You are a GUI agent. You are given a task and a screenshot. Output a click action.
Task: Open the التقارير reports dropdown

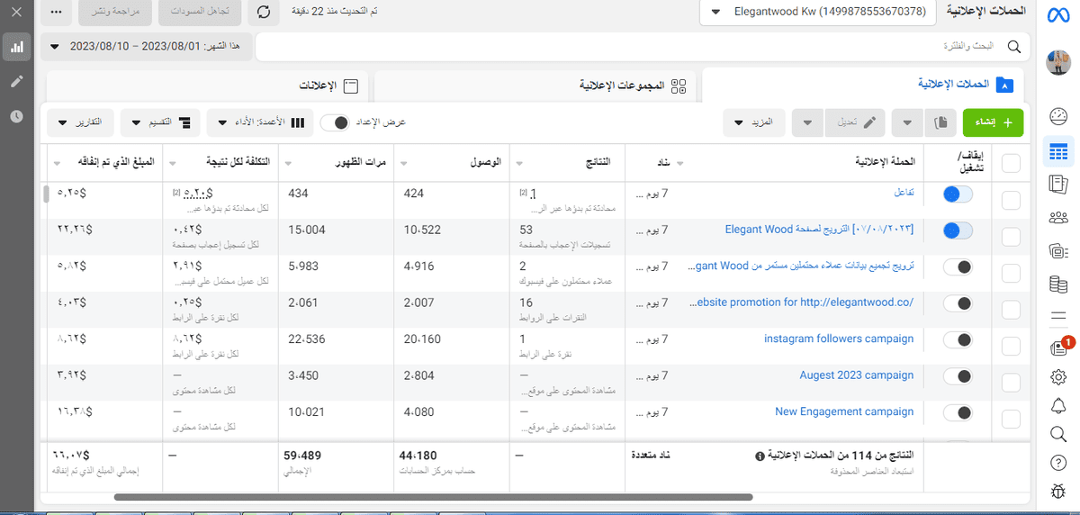pyautogui.click(x=80, y=122)
